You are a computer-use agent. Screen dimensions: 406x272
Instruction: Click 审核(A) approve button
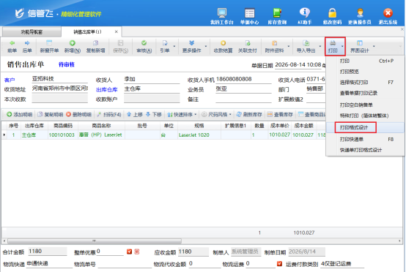point(144,47)
